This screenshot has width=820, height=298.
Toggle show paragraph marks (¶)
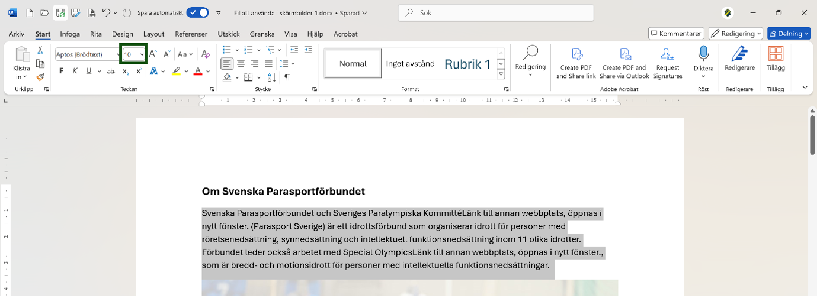coord(287,77)
